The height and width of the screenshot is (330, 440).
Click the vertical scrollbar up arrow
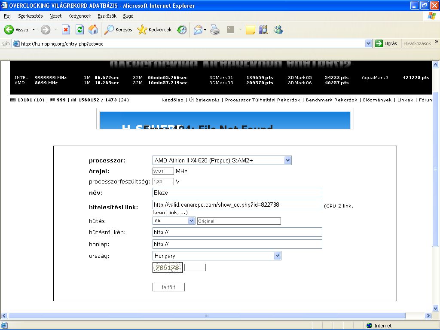(436, 65)
